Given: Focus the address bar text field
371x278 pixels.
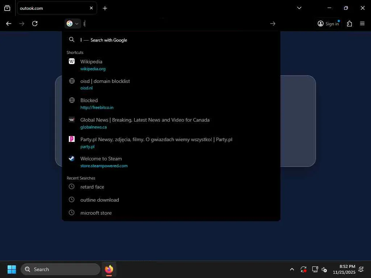Looking at the screenshot, I should [175, 24].
